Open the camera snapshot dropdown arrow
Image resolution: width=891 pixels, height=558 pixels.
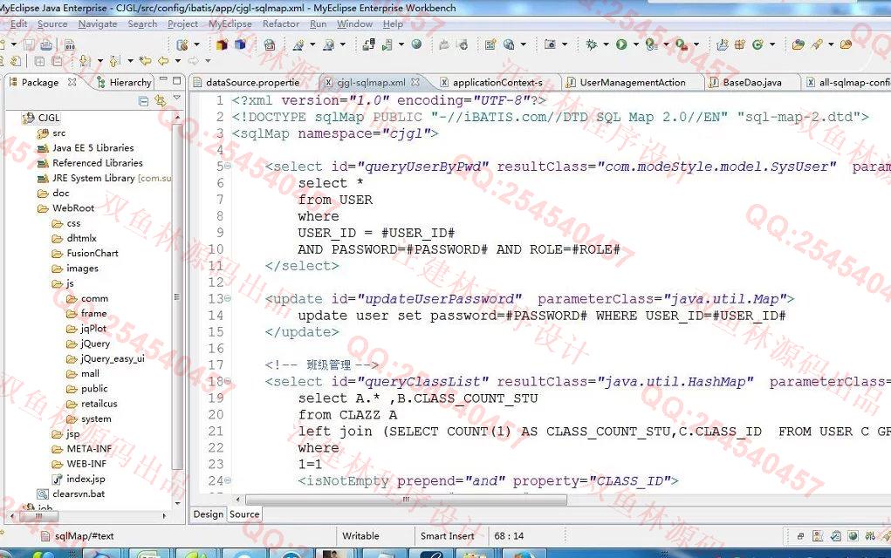[x=565, y=44]
